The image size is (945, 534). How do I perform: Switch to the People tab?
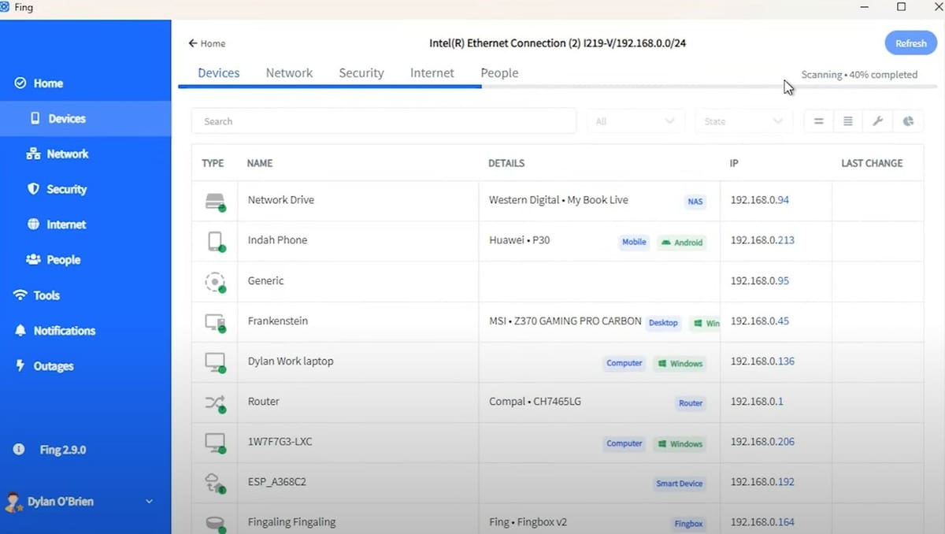(x=499, y=72)
